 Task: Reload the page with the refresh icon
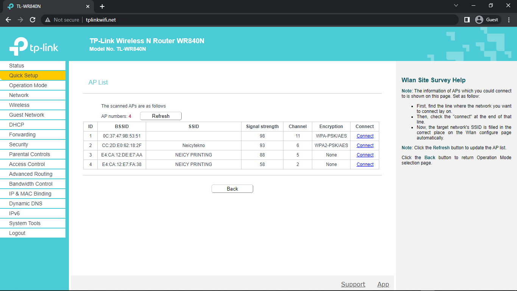33,20
